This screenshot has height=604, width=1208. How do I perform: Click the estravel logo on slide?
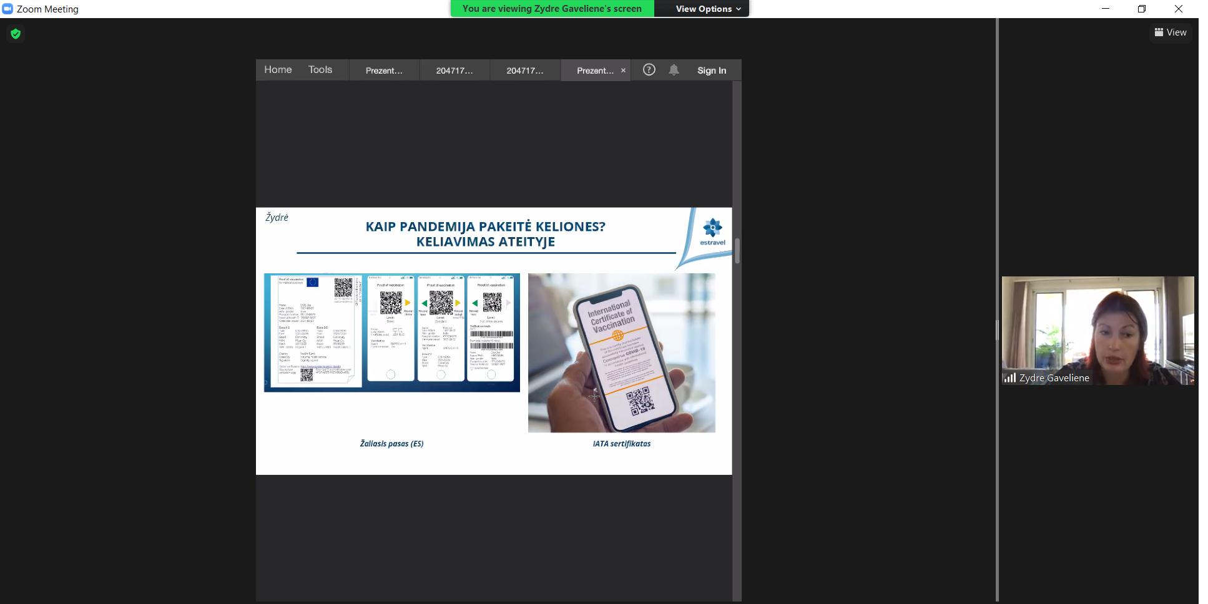click(712, 232)
